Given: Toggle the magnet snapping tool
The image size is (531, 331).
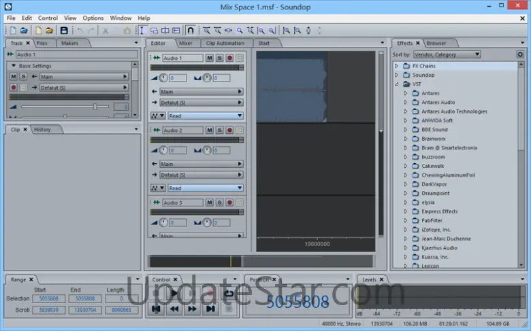Looking at the screenshot, I should click(x=190, y=31).
